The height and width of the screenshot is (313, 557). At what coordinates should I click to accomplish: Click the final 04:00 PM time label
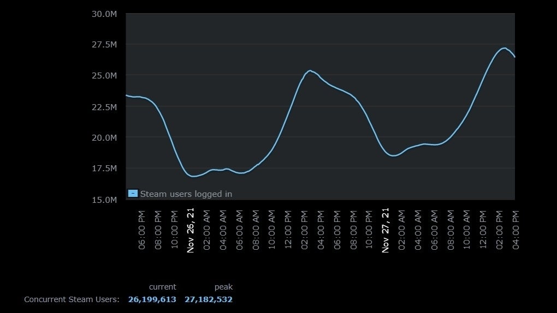click(515, 230)
